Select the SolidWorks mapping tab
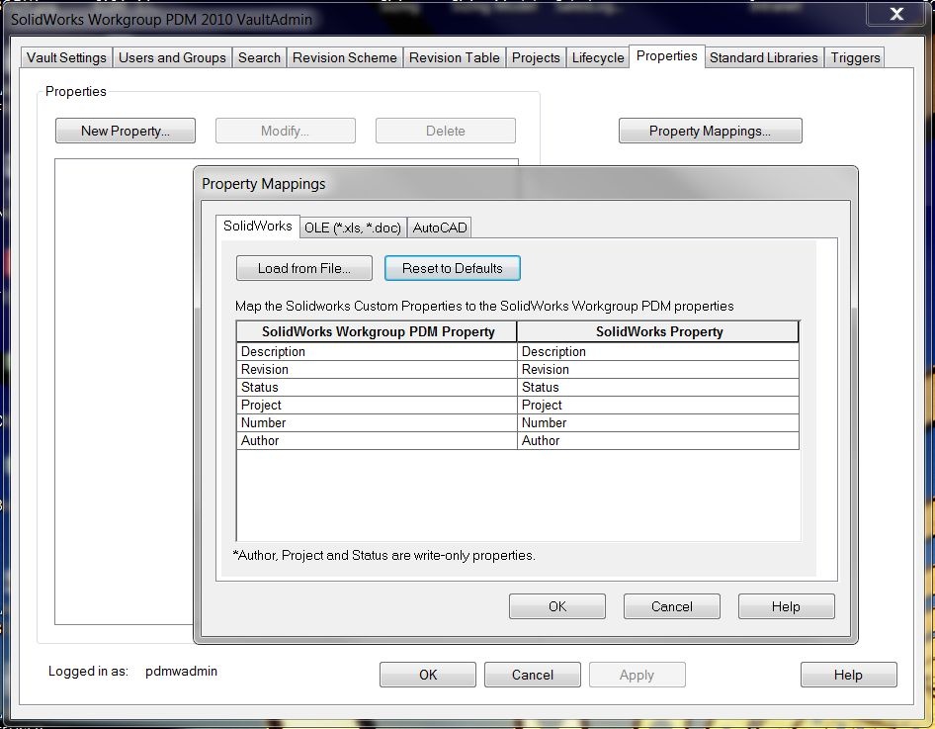The height and width of the screenshot is (729, 935). pyautogui.click(x=258, y=227)
